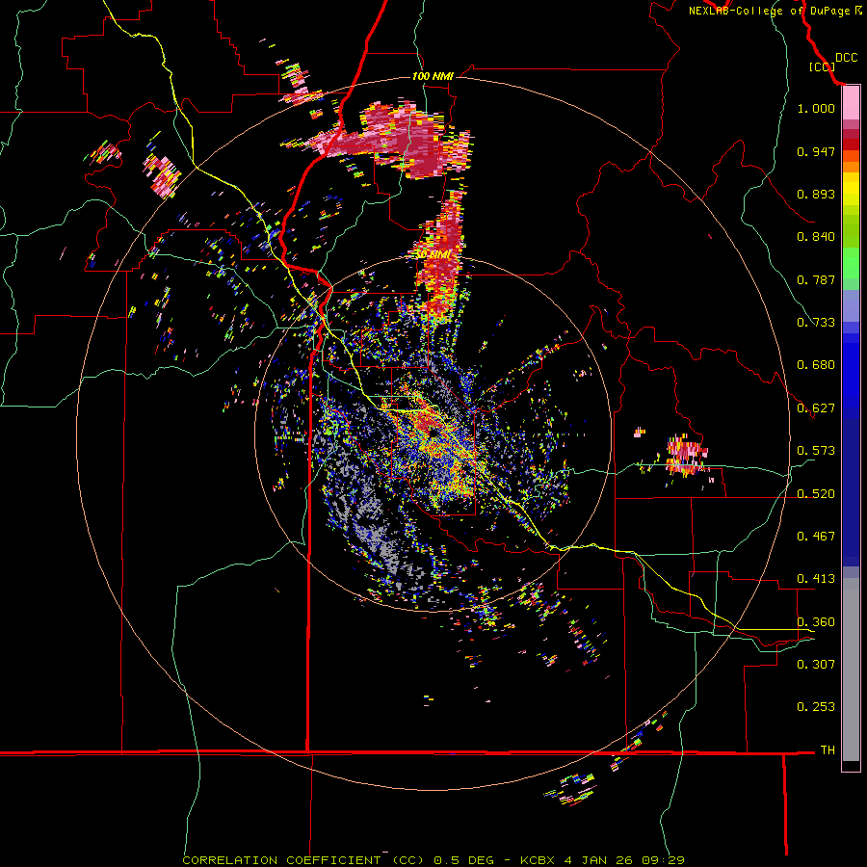
Task: Select the 0.947 scale value
Action: (x=816, y=151)
